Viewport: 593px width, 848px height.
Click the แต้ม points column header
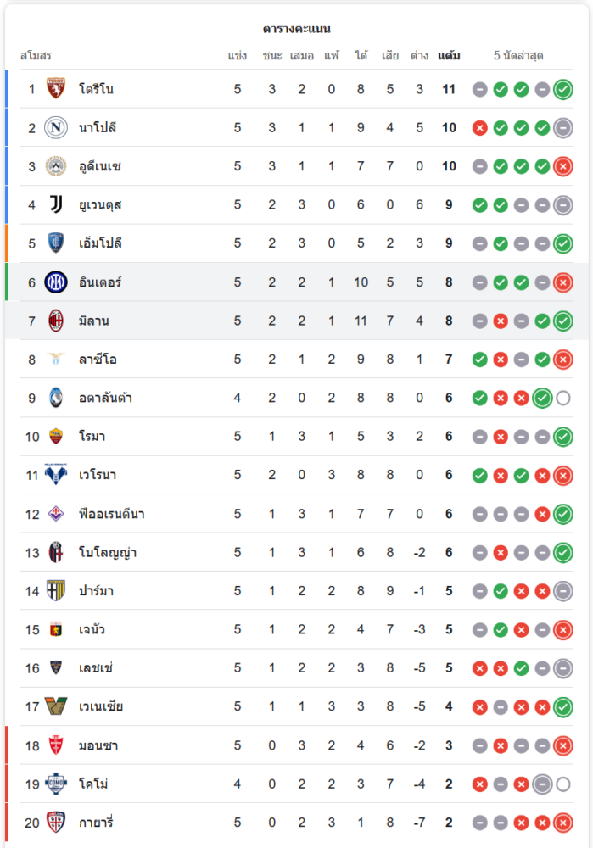coord(449,56)
